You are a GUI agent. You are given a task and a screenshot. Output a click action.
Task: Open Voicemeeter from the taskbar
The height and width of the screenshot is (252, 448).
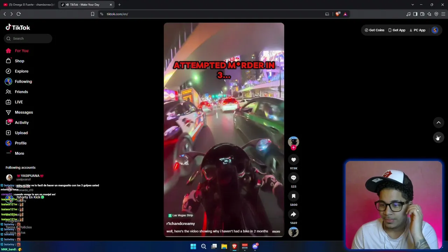click(x=245, y=246)
